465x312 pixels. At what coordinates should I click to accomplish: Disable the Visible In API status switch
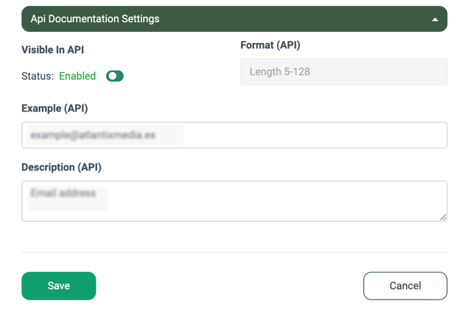(115, 76)
